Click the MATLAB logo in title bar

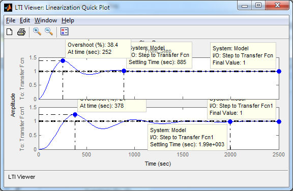[x=8, y=8]
